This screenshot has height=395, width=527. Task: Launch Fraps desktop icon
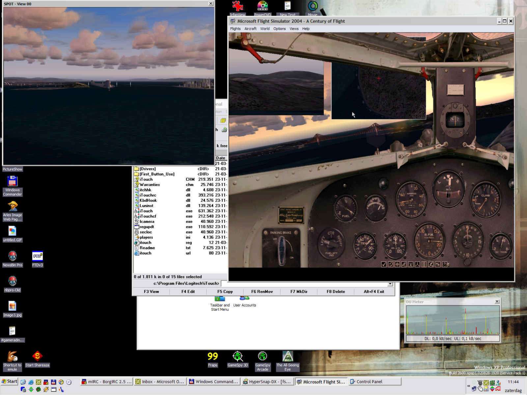click(212, 359)
